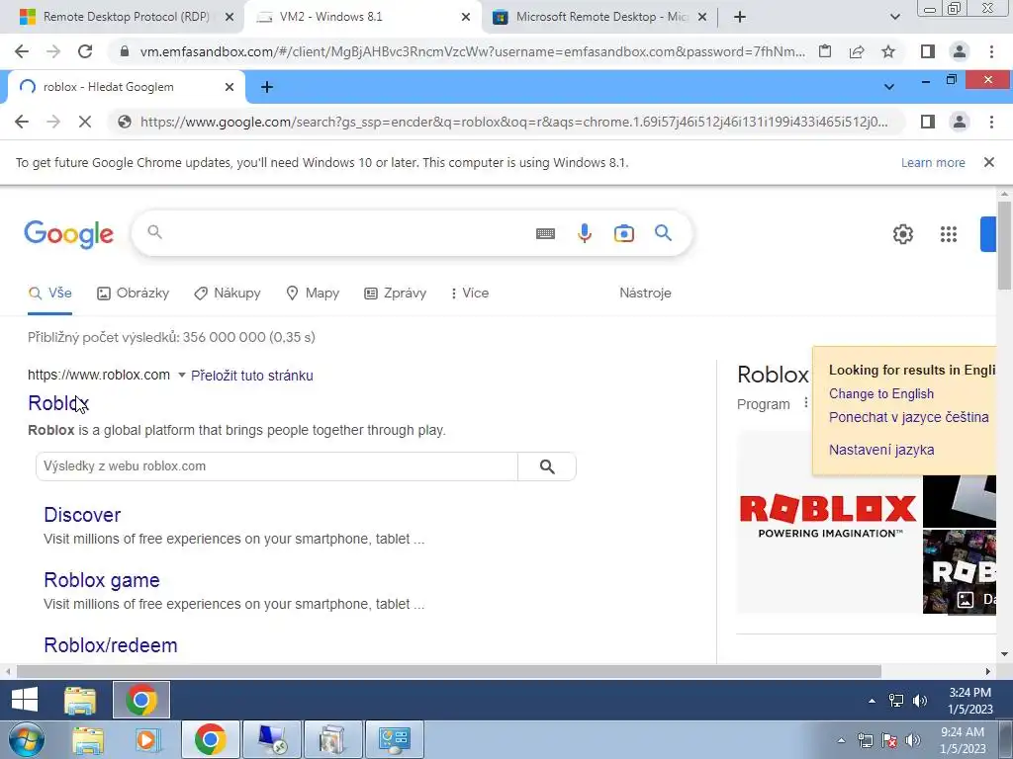Search by image using camera icon
This screenshot has height=759, width=1013.
coord(623,233)
